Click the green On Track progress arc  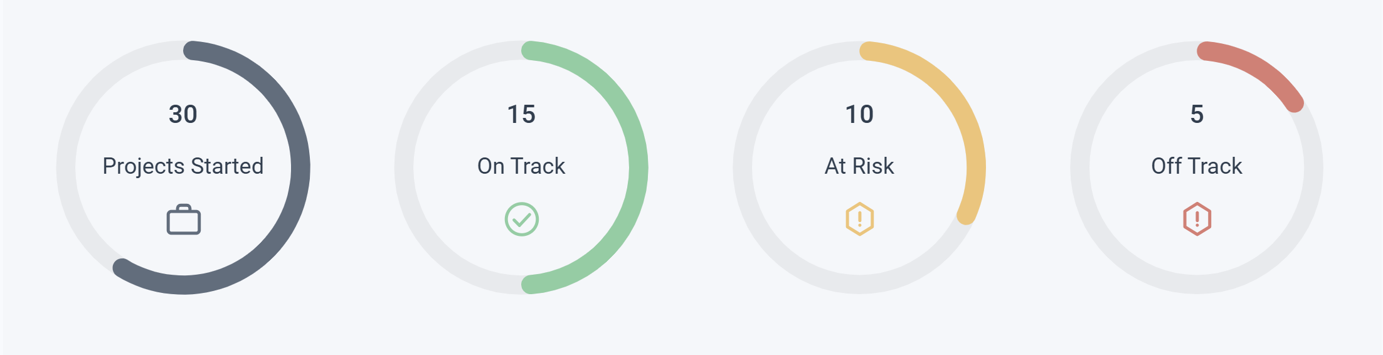[638, 167]
